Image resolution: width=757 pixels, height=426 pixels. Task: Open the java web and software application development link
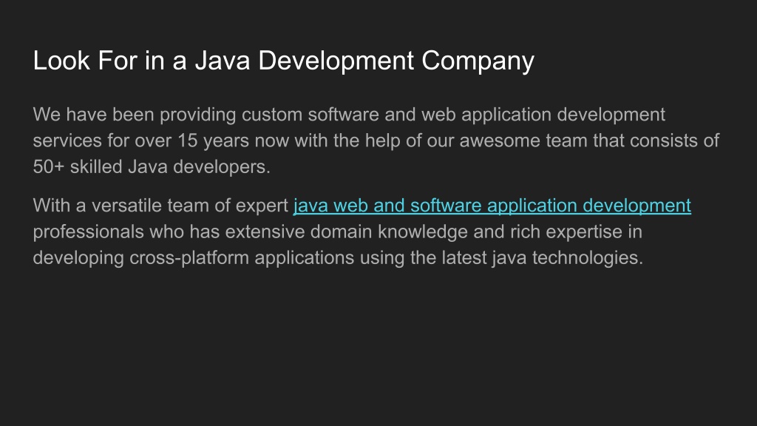[492, 206]
